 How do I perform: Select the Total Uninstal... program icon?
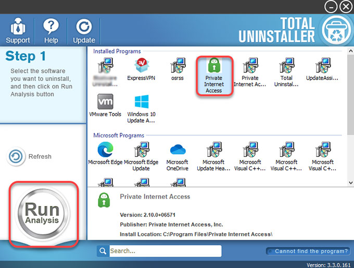point(286,65)
